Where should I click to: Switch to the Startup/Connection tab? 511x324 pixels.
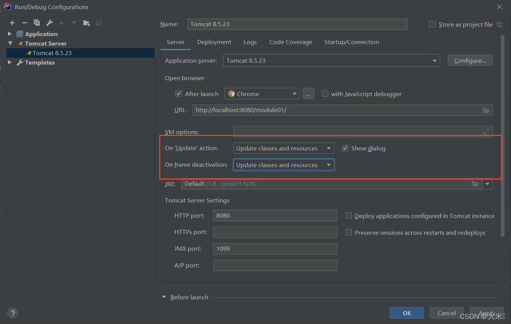352,42
